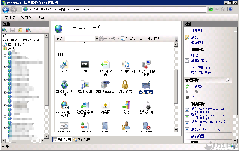Open the CGI feature icon
Image resolution: width=239 pixels, height=151 pixels.
84,65
